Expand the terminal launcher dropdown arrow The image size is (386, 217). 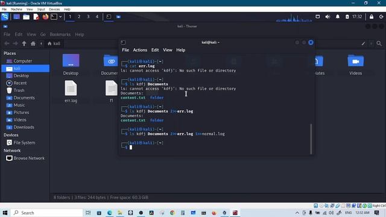tap(60, 17)
